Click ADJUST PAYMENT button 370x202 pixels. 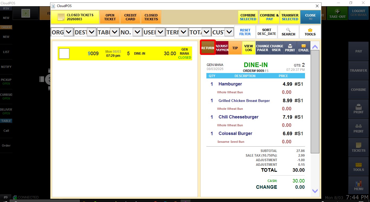click(222, 48)
